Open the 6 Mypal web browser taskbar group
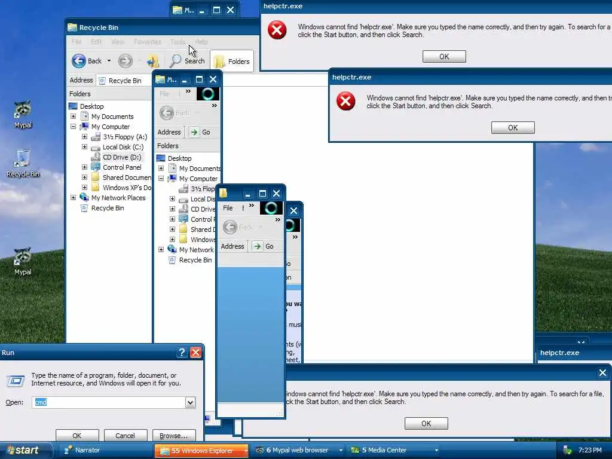The image size is (612, 459). tap(298, 450)
